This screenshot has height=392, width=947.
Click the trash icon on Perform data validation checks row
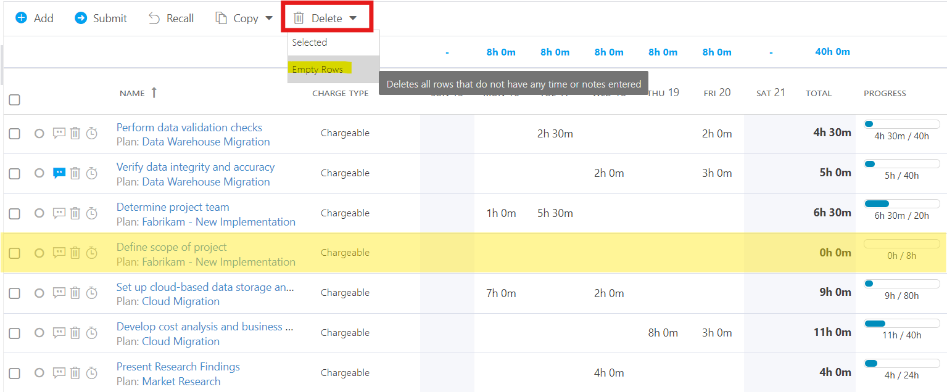coord(75,133)
